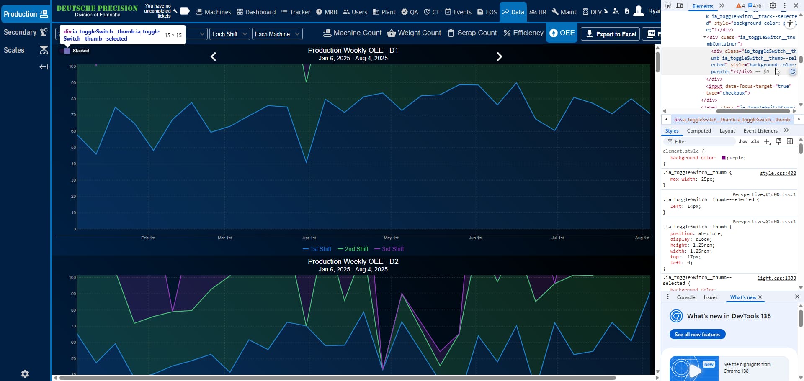Image resolution: width=804 pixels, height=381 pixels.
Task: Toggle DevTools device toolbar icon
Action: click(680, 6)
